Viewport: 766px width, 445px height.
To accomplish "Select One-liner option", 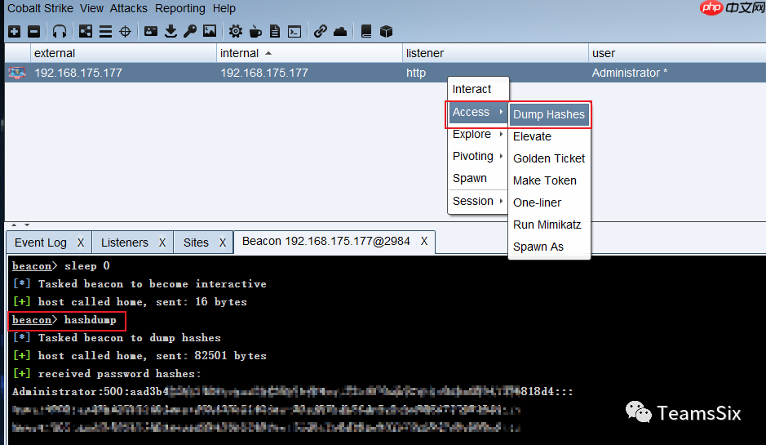I will (549, 202).
